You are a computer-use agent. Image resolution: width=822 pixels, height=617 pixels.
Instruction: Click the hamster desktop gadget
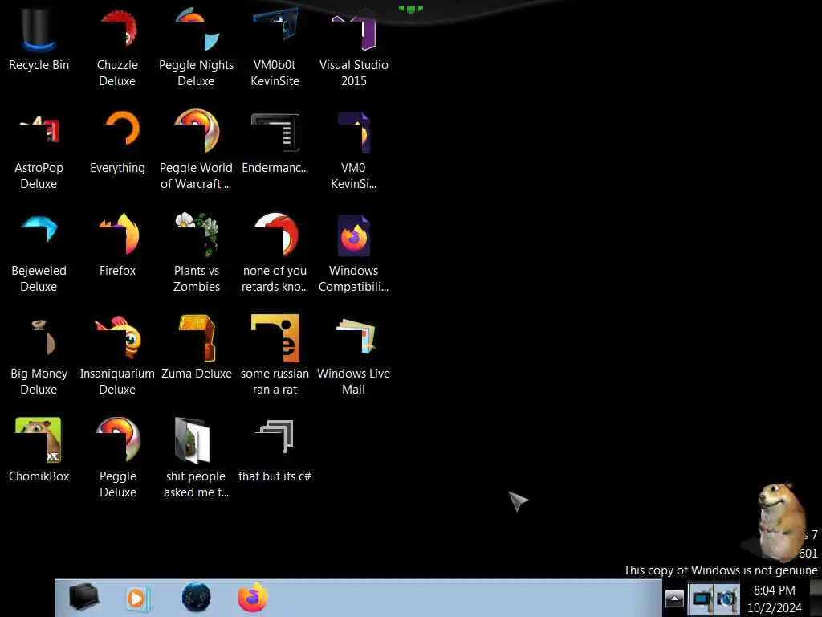tap(780, 522)
